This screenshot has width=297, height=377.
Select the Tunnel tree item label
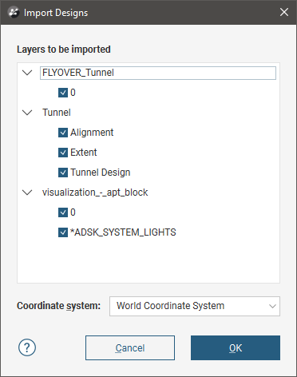[x=57, y=113]
